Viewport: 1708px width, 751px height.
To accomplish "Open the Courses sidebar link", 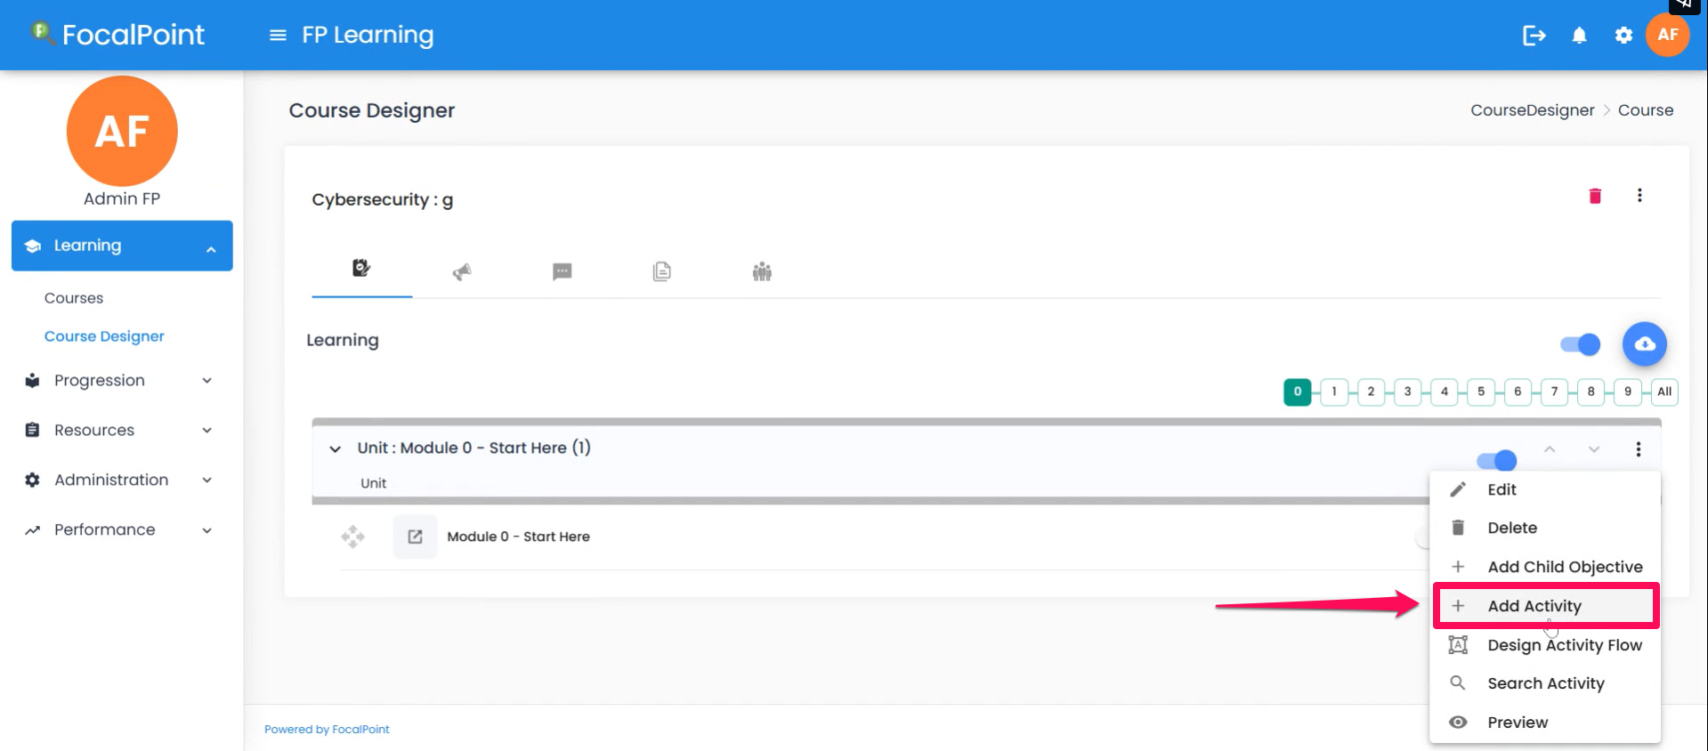I will [74, 298].
